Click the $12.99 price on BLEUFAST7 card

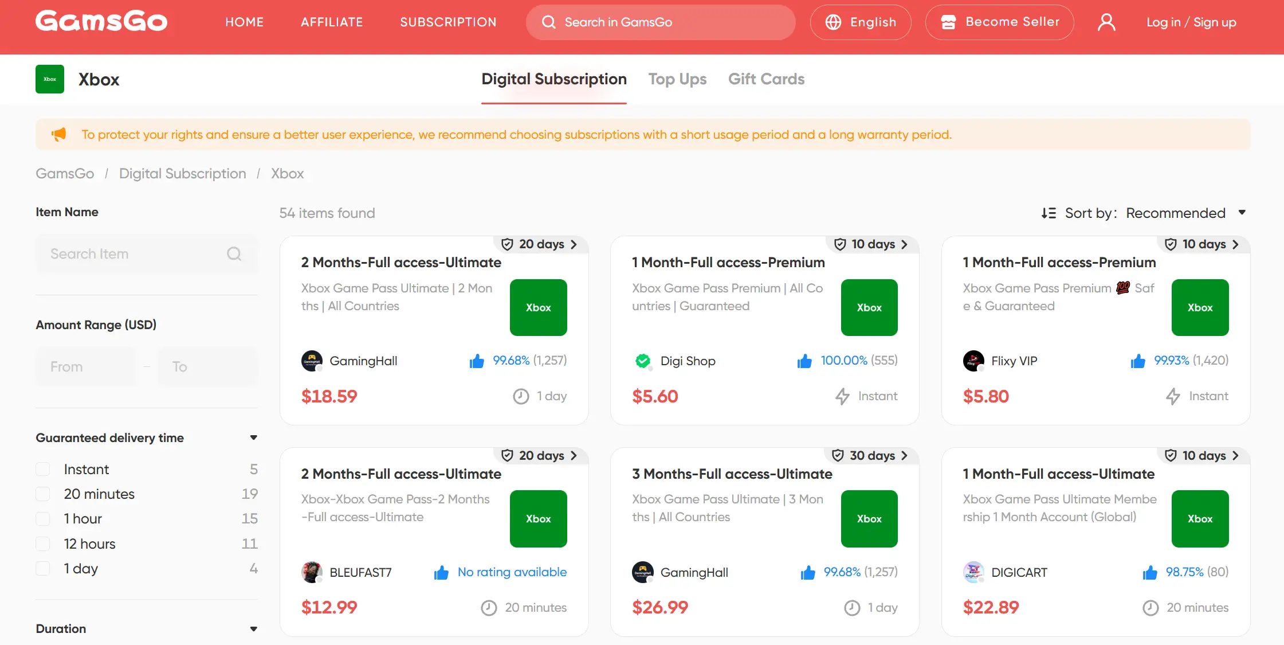(x=329, y=608)
